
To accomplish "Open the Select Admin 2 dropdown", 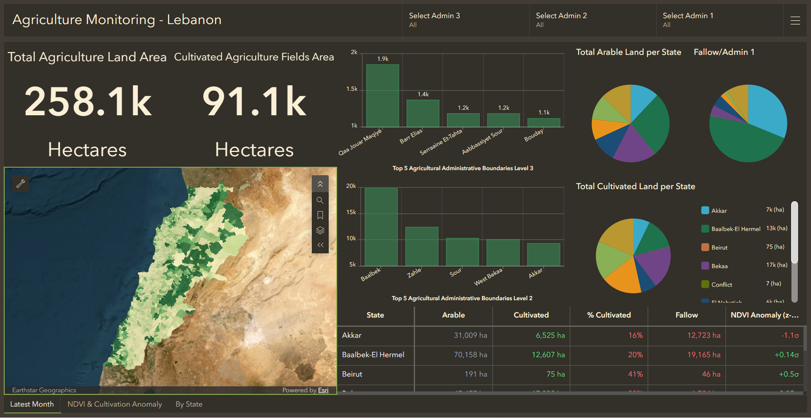I will coord(593,20).
